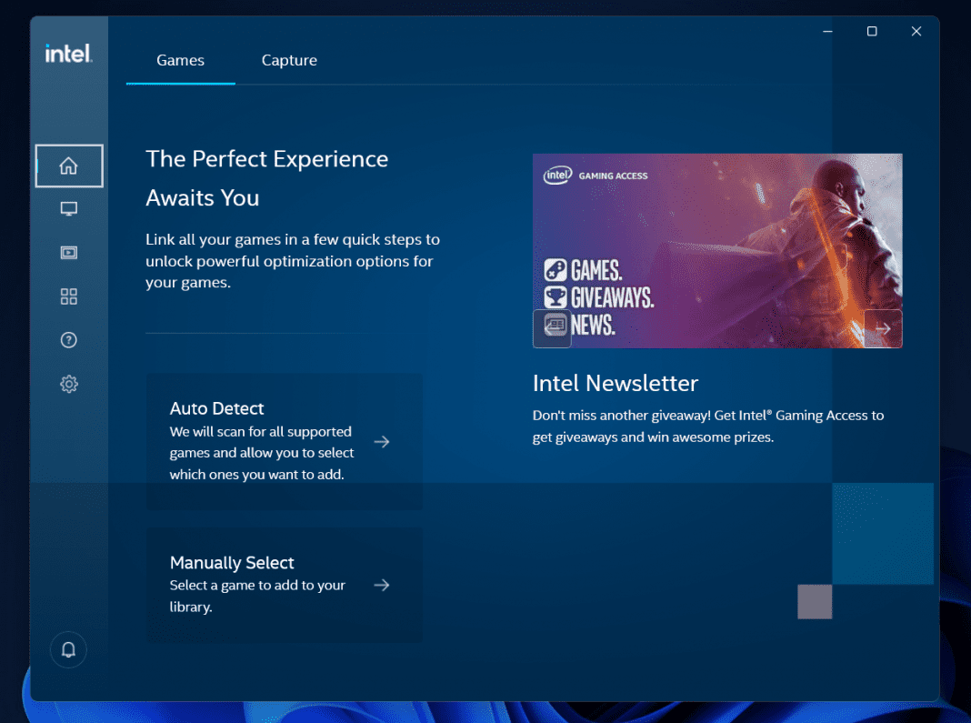This screenshot has height=723, width=971.
Task: Open the Intel Gaming Access banner image
Action: tap(717, 251)
